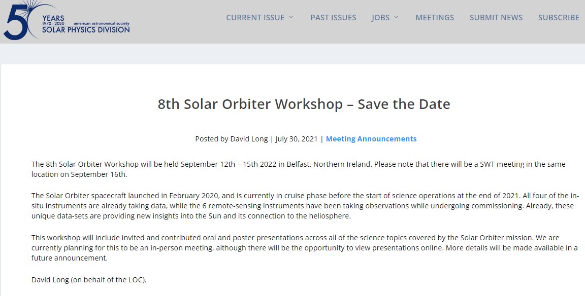Open the Jobs menu item
The image size is (585, 296).
(380, 17)
